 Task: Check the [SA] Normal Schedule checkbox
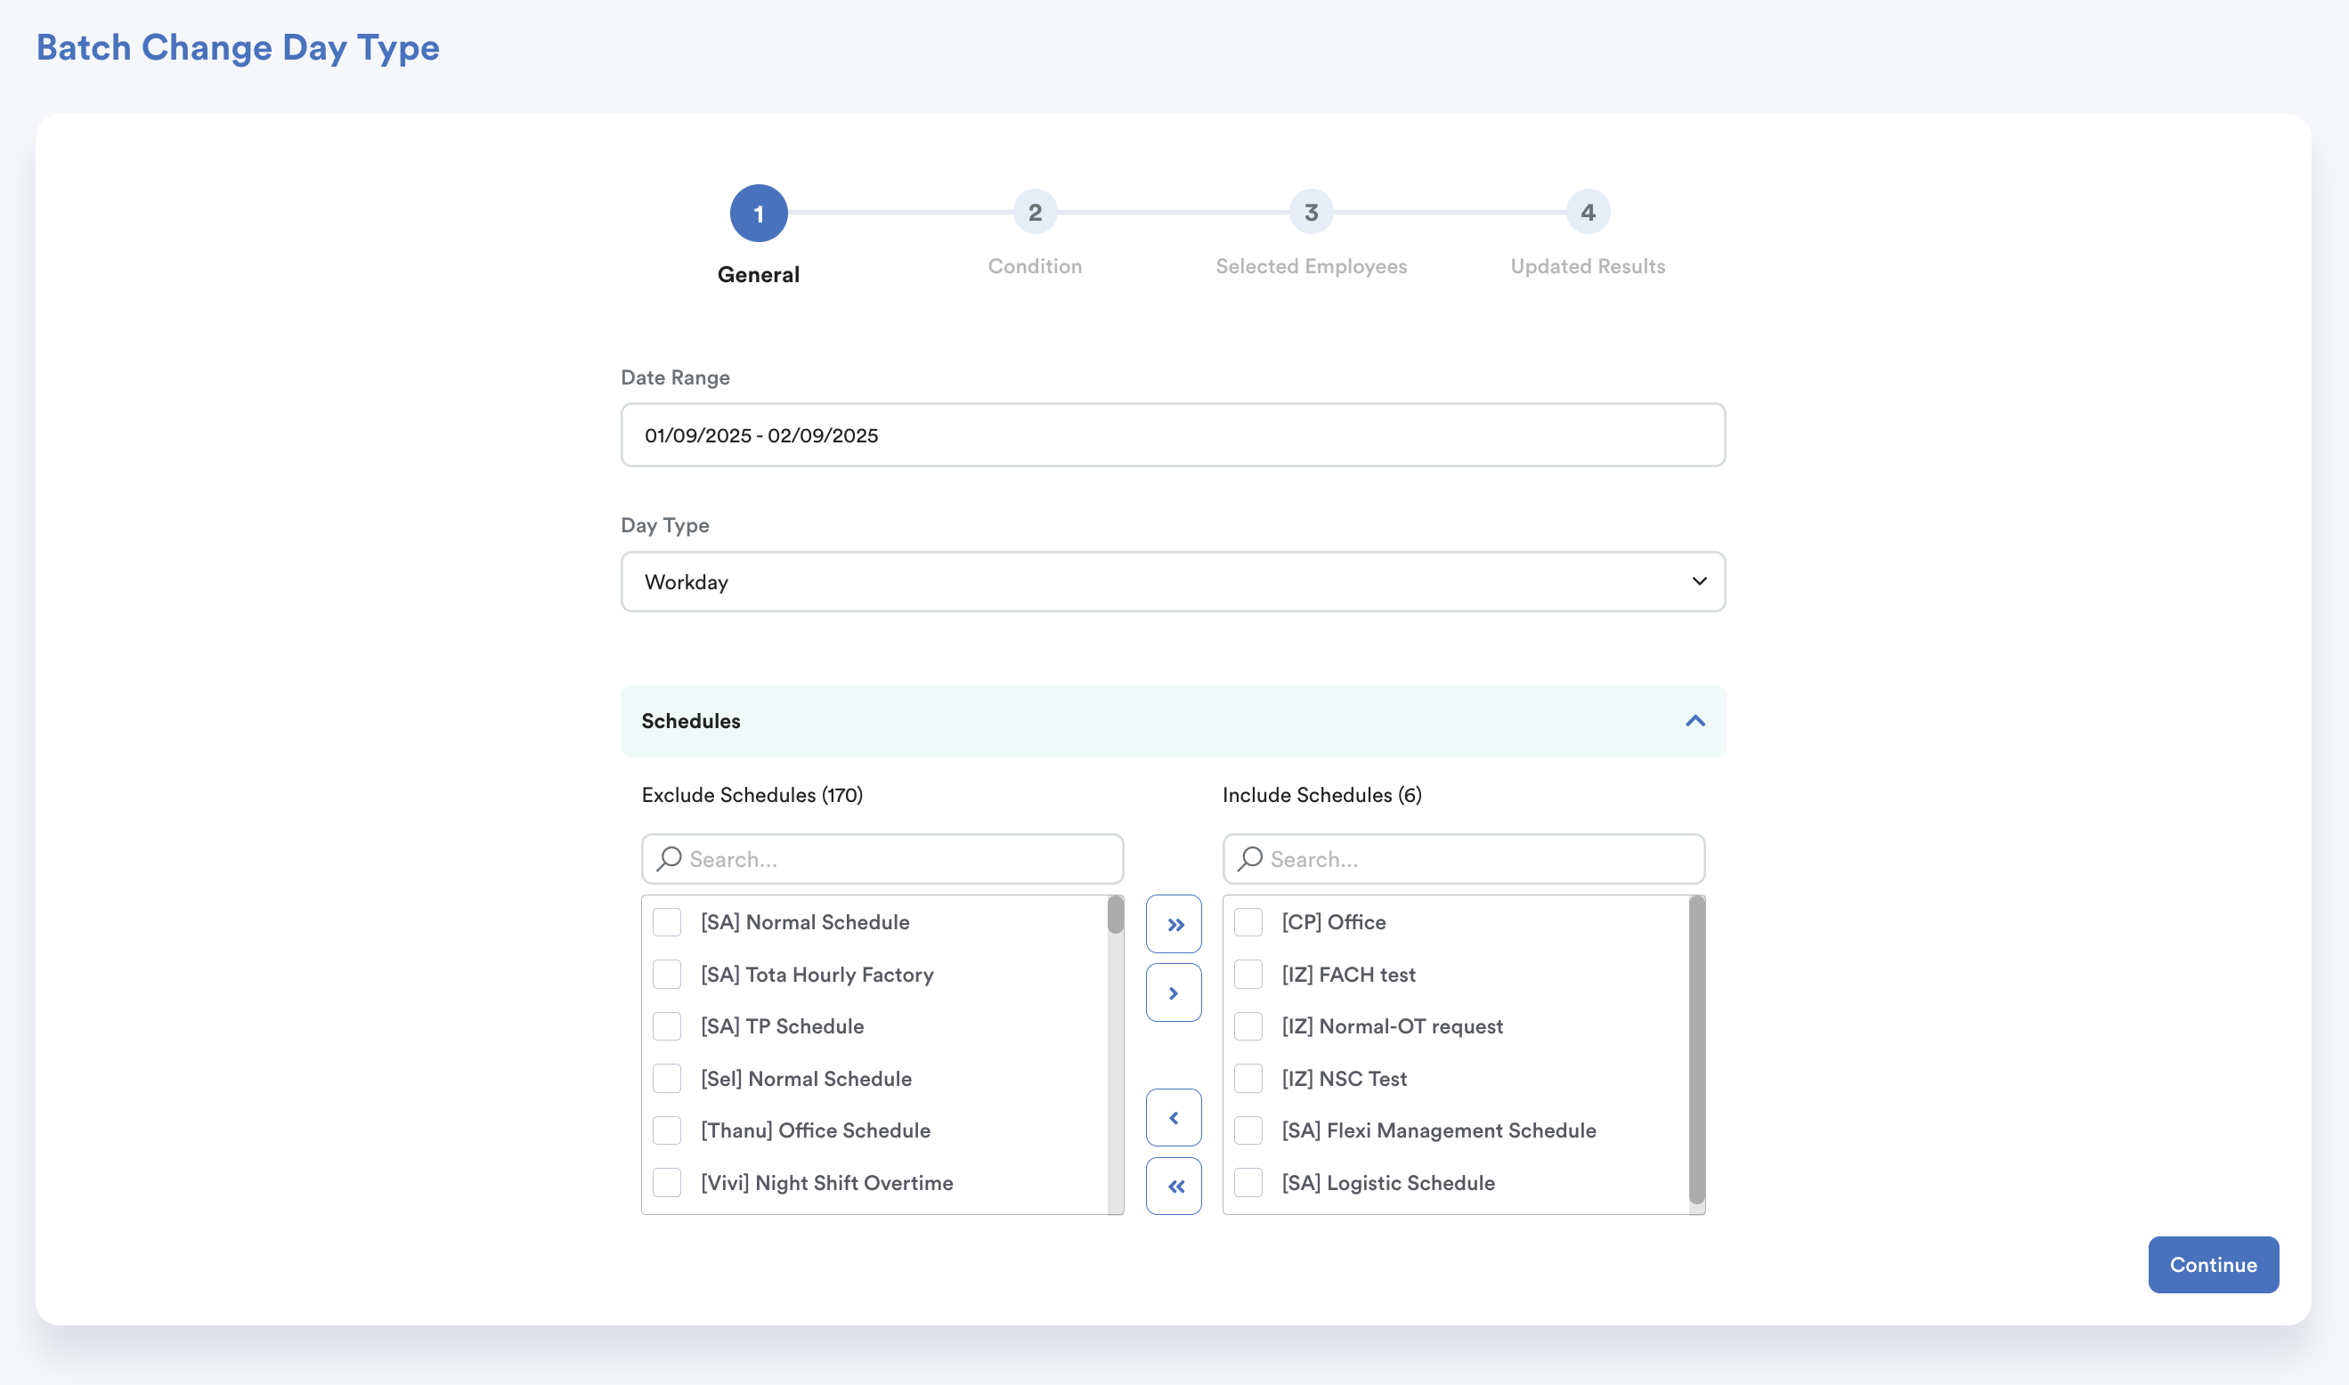pyautogui.click(x=667, y=922)
